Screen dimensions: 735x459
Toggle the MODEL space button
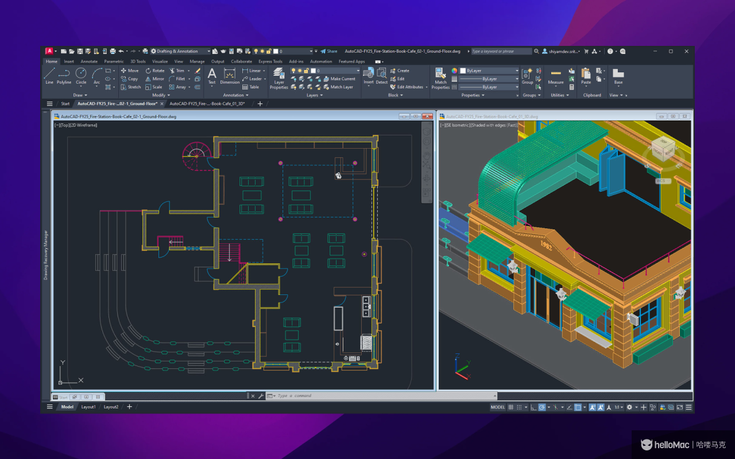[498, 407]
